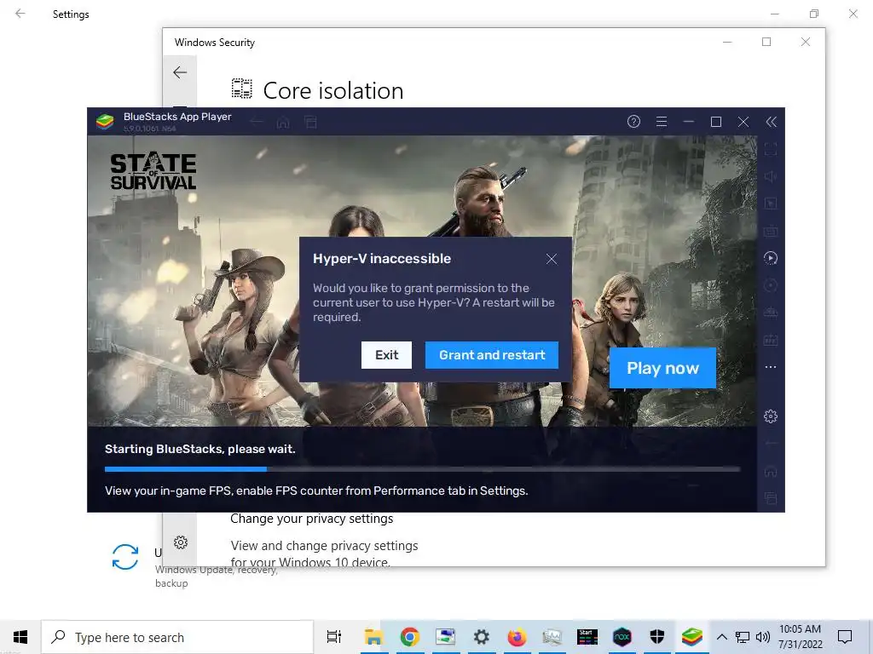Click 'Change your privacy settings' in Windows Security
This screenshot has height=654, width=873.
[x=312, y=519]
